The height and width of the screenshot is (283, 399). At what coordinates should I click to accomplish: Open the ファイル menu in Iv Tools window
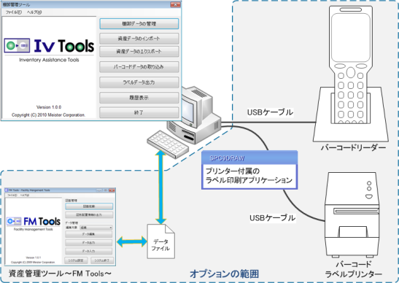tap(13, 12)
